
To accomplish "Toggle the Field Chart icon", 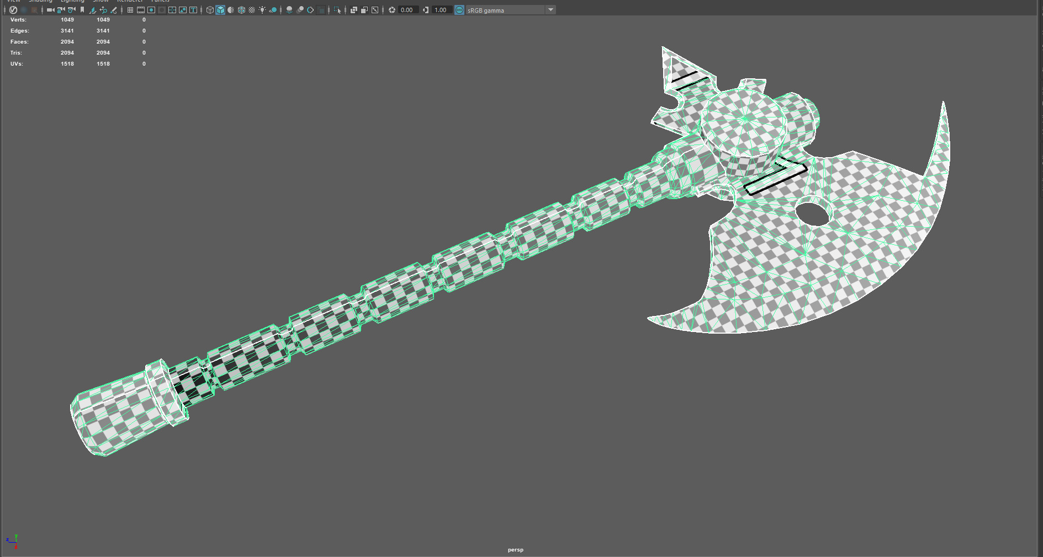I will pos(172,10).
